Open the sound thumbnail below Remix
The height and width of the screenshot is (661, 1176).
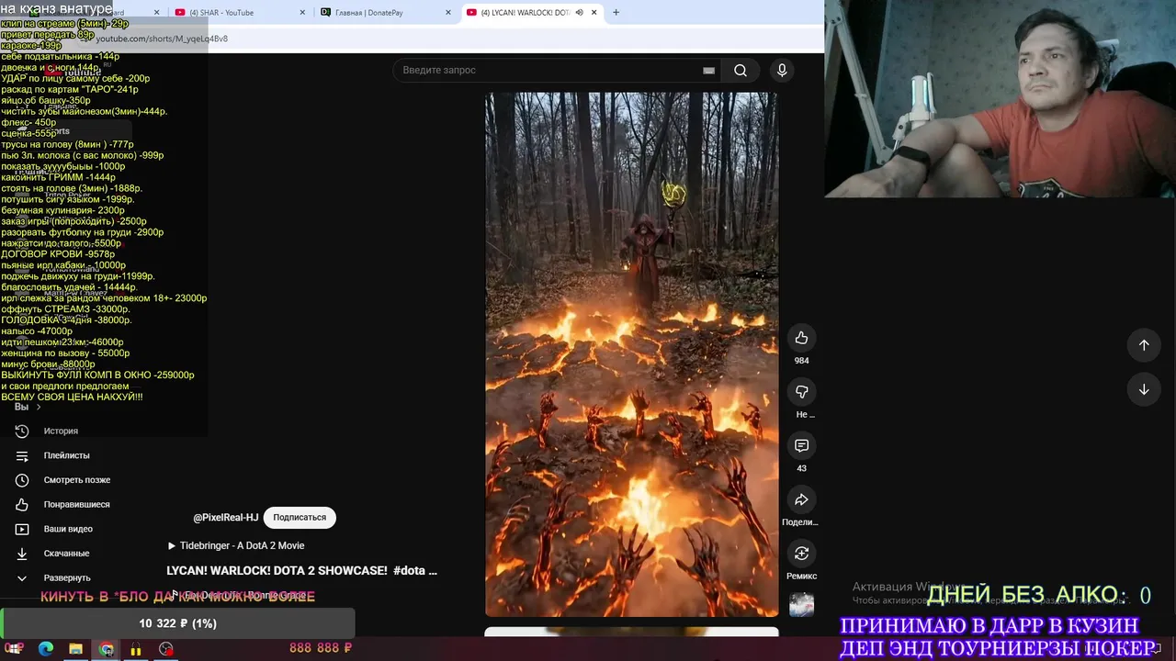(801, 604)
